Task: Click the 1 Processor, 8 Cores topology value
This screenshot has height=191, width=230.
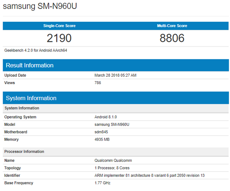Action: (x=112, y=168)
